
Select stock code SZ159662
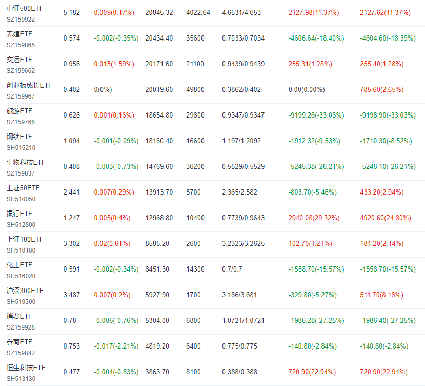tap(21, 71)
